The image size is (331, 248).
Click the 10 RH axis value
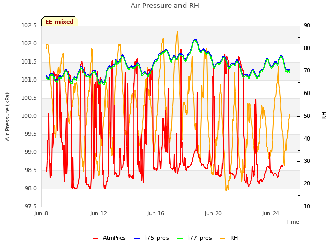(x=307, y=206)
